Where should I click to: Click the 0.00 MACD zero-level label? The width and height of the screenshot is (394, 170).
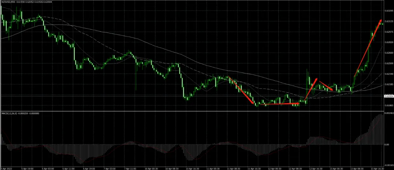click(x=387, y=144)
